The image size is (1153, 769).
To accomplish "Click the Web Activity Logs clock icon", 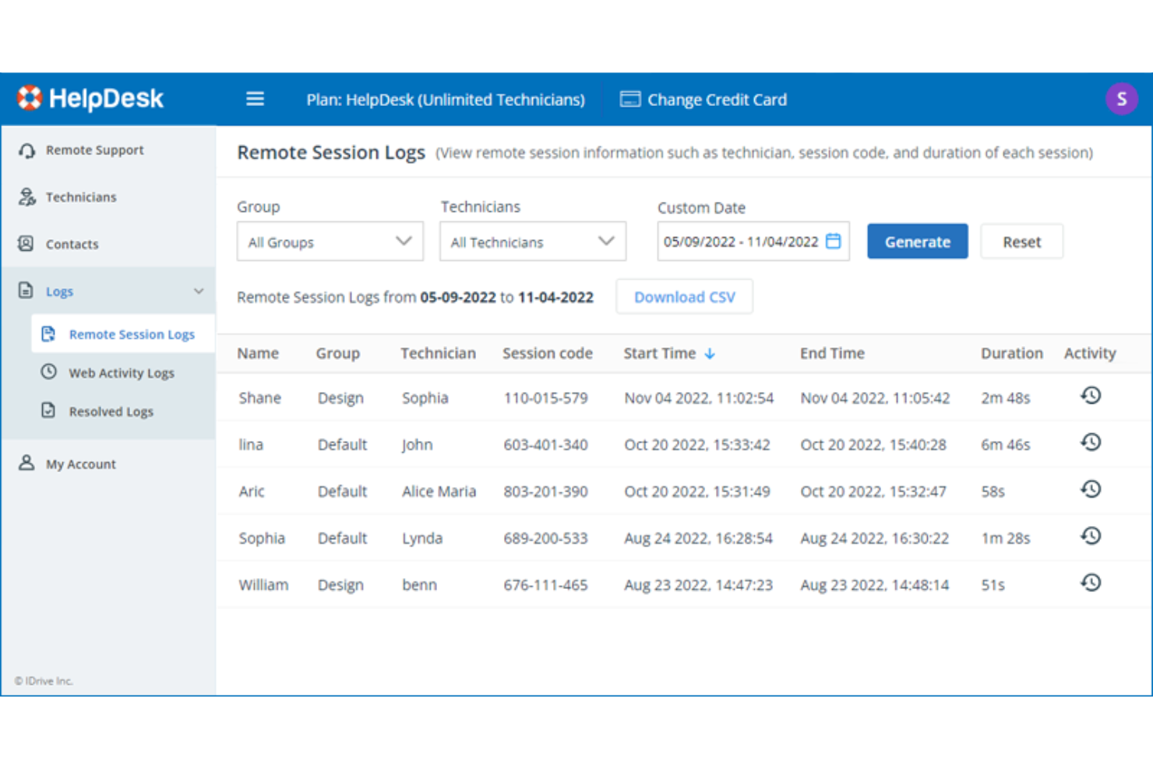I will [48, 372].
